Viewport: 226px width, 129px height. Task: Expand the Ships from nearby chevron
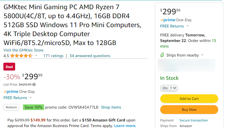click(202, 55)
